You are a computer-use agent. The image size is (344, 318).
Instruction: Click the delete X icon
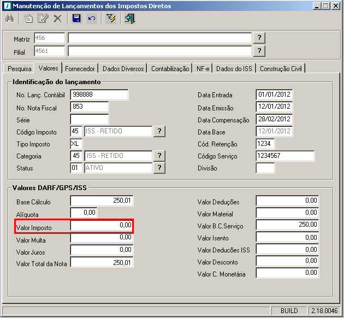[57, 19]
